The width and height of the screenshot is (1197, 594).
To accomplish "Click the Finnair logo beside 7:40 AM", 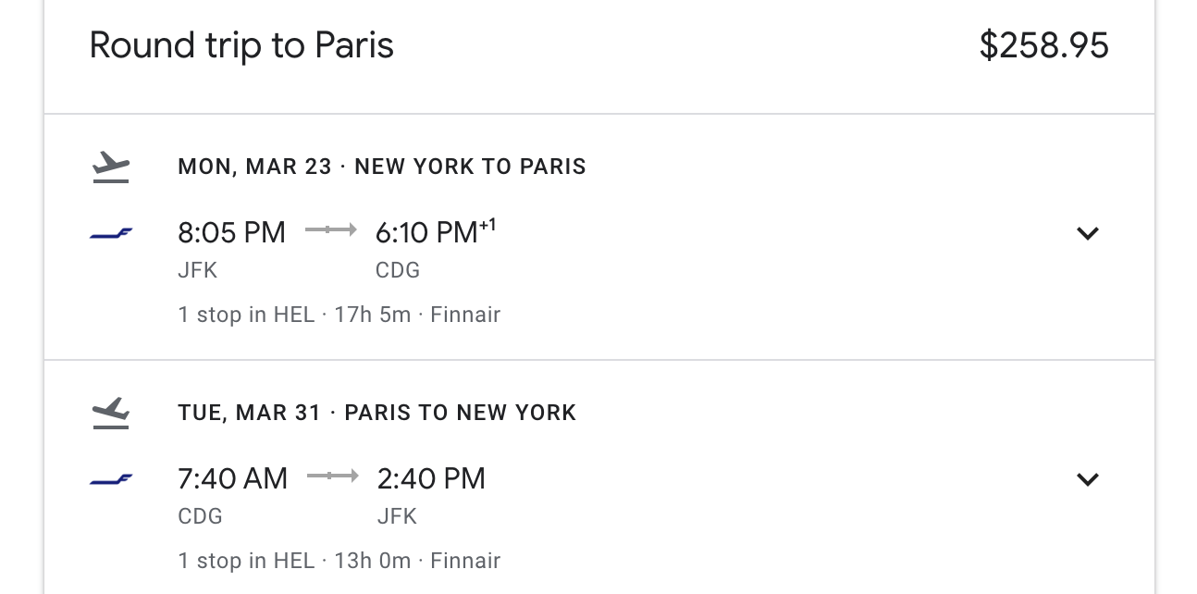I will [x=111, y=479].
